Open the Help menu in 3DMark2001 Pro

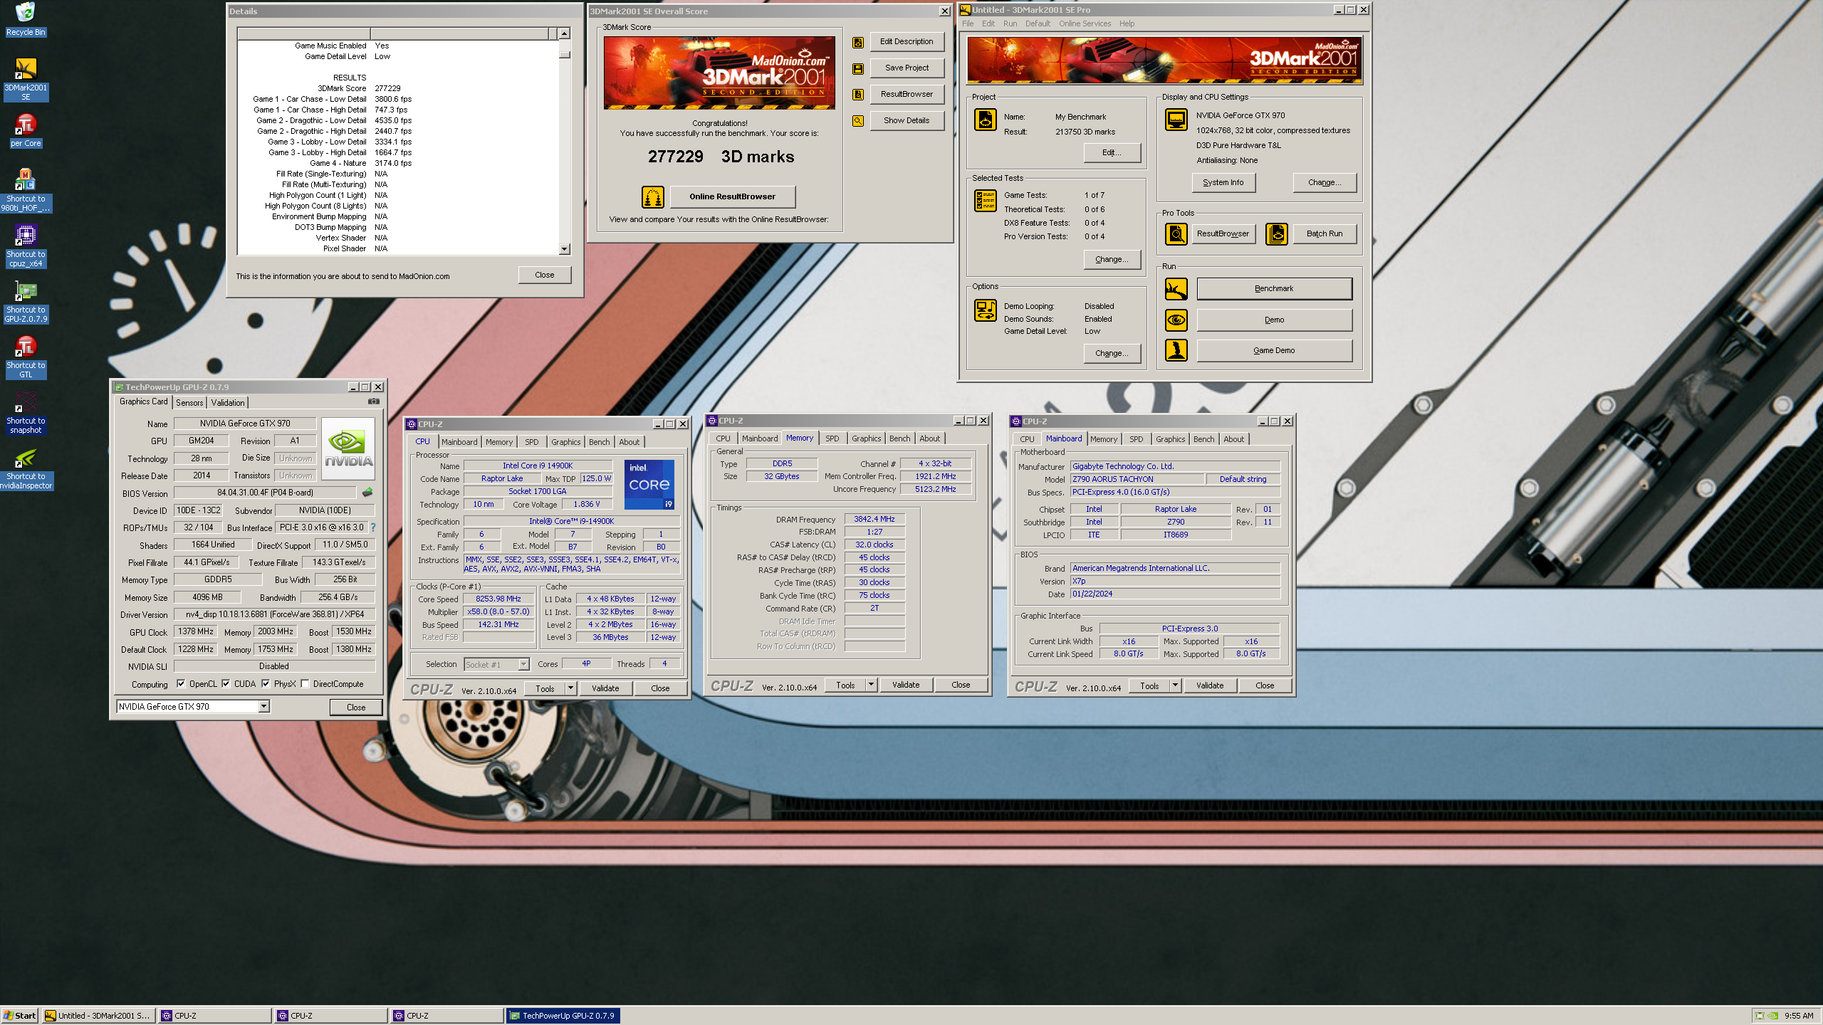coord(1127,23)
